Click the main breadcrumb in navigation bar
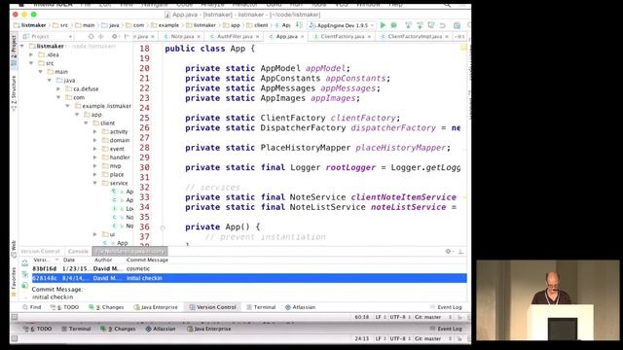 (85, 25)
